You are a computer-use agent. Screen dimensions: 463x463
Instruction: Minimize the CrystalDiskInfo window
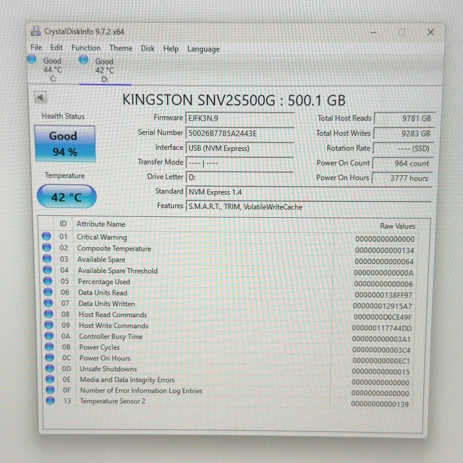[373, 32]
